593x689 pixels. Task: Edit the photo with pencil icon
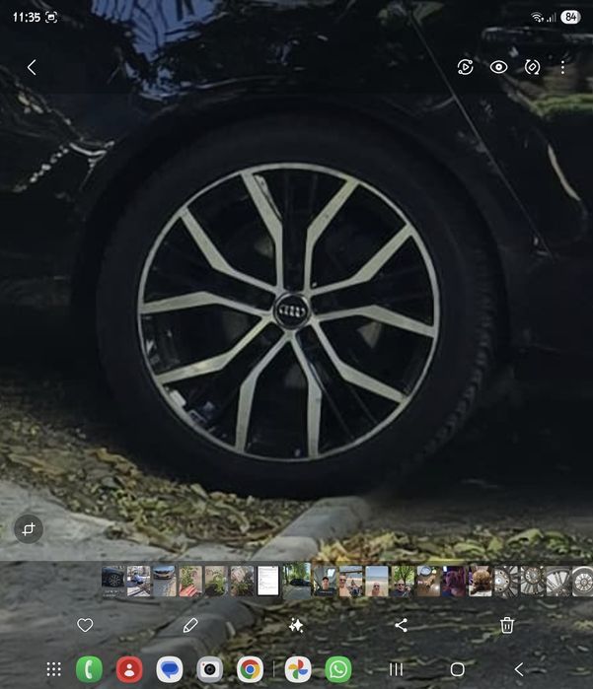190,625
